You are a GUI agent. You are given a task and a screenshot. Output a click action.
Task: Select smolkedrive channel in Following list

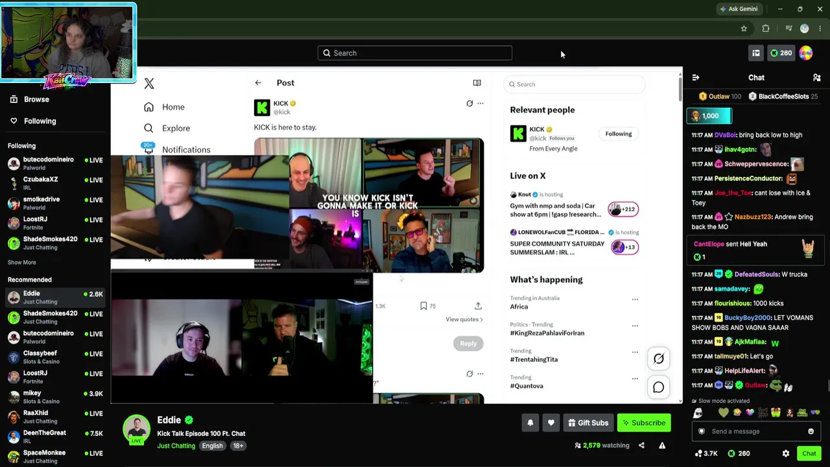(55, 204)
